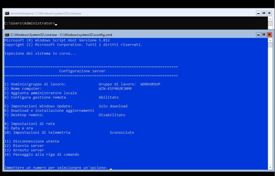
Task: Click 'Ispezione del sistema in corso...' text
Action: point(41,53)
